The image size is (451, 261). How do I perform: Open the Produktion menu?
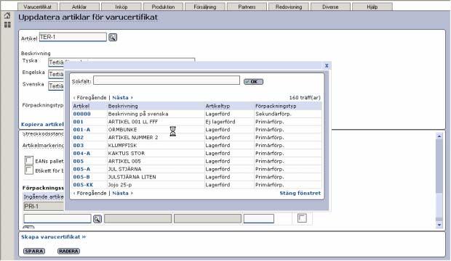pyautogui.click(x=163, y=7)
